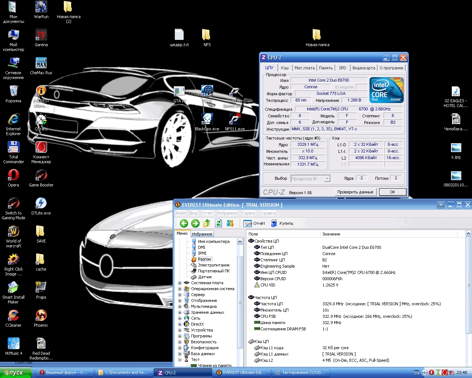The image size is (472, 378).
Task: Switch to Бешеный форум Opera taskbar button
Action: (65, 373)
